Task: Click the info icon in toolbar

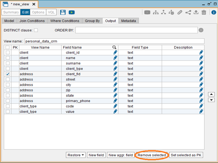Action: [x=213, y=12]
